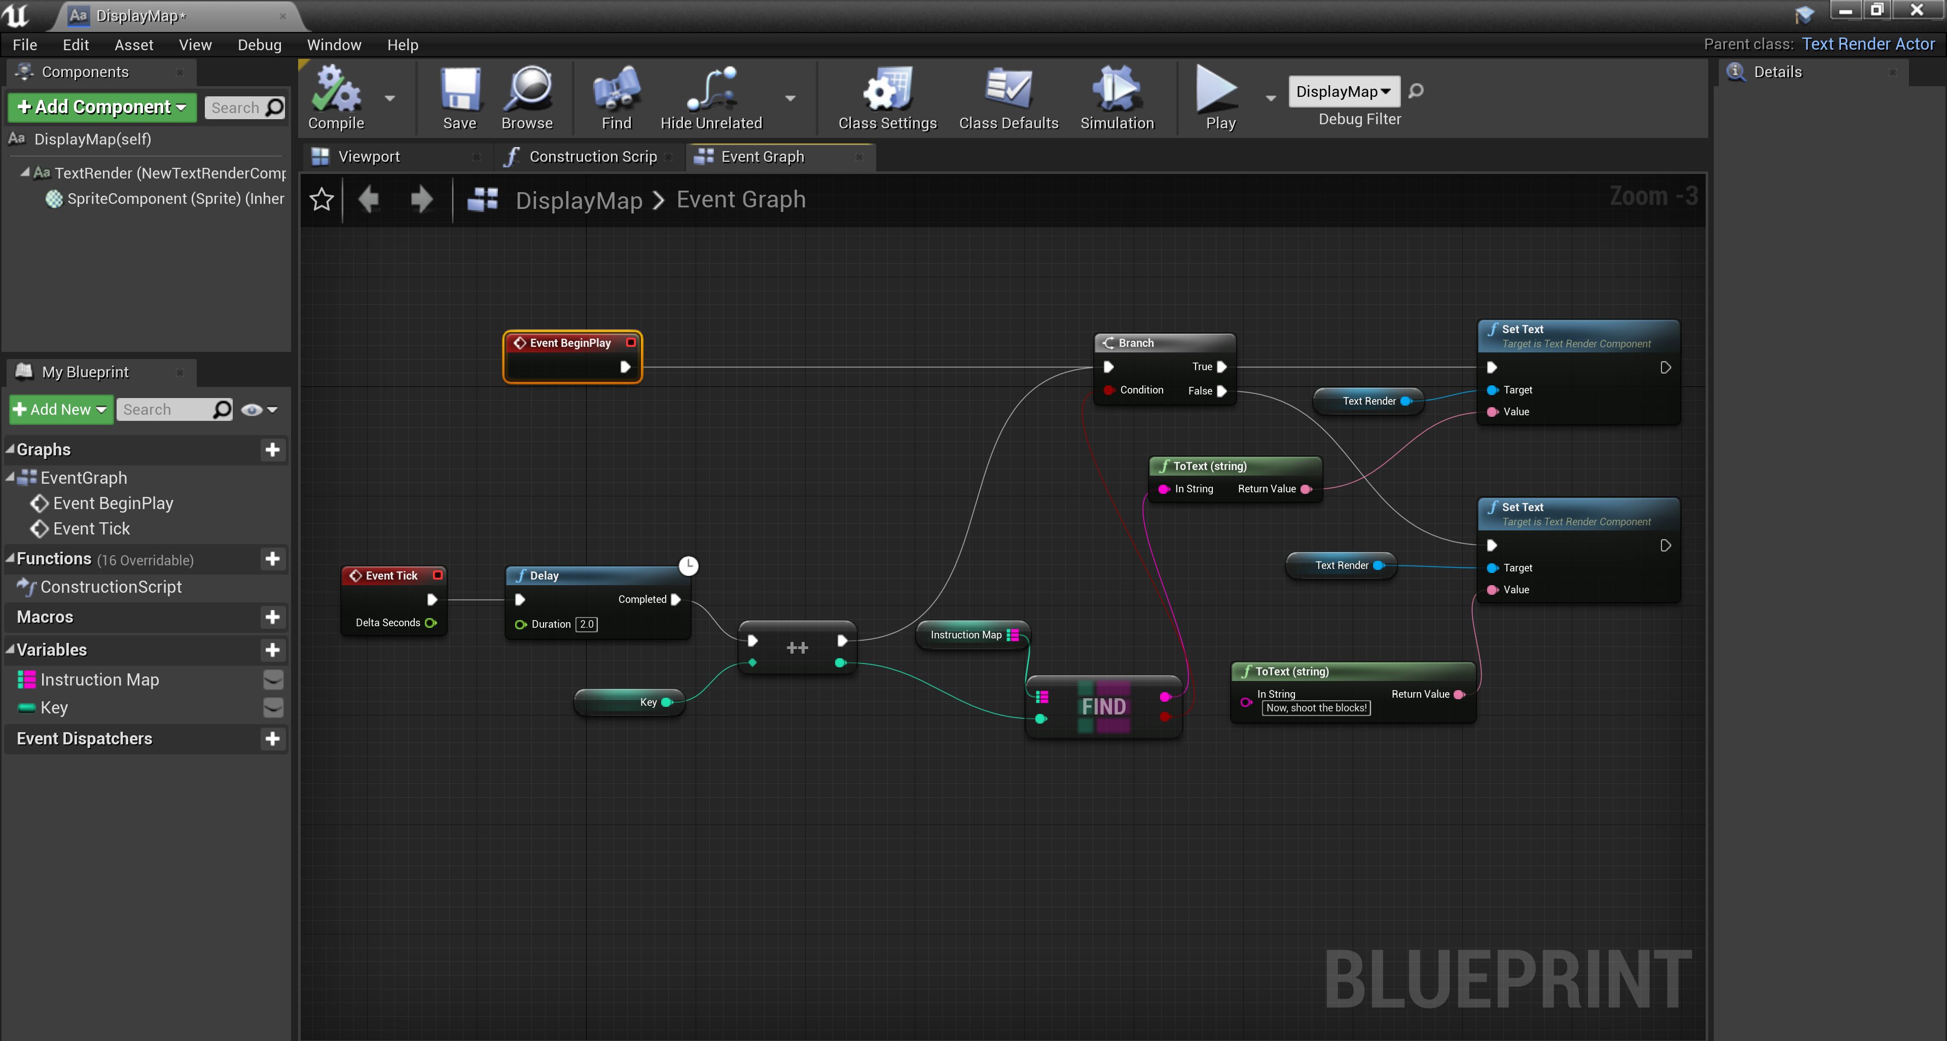Click the Add New button
This screenshot has width=1947, height=1041.
pos(60,410)
